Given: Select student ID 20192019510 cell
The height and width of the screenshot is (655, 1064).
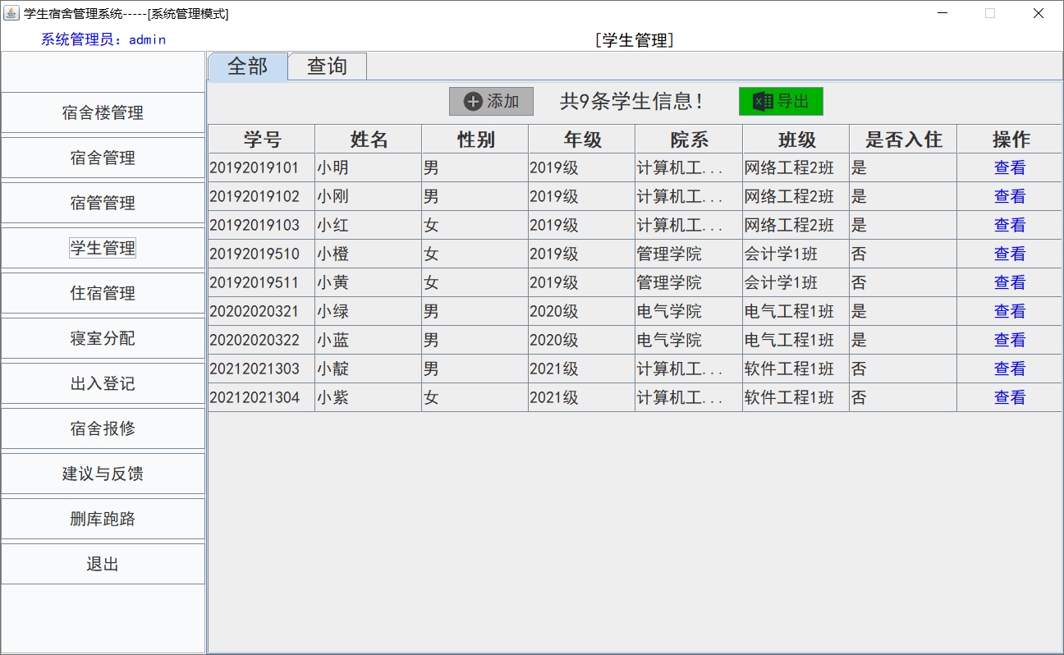Looking at the screenshot, I should pyautogui.click(x=262, y=254).
